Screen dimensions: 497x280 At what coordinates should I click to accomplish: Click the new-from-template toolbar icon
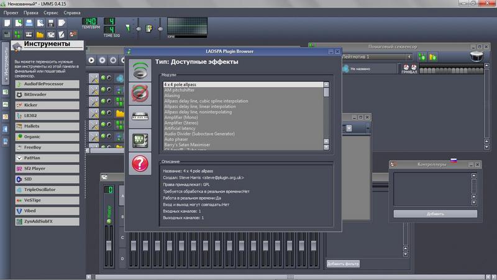19,23
